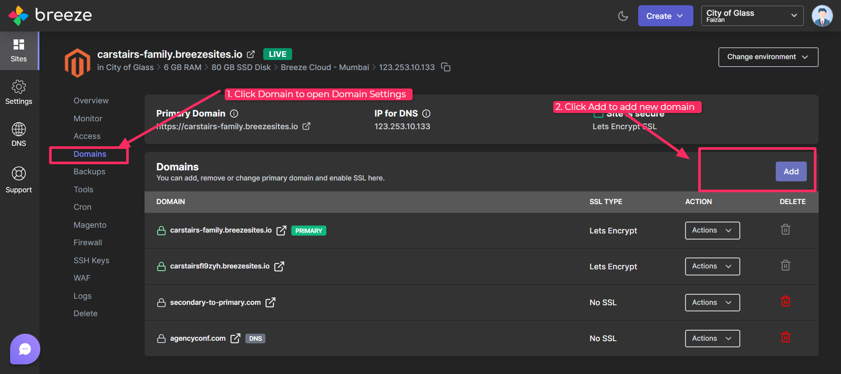This screenshot has height=374, width=841.
Task: Click the user avatar picture
Action: tap(822, 16)
